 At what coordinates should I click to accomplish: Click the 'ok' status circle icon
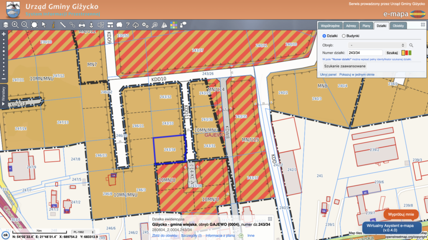[x=5, y=235]
